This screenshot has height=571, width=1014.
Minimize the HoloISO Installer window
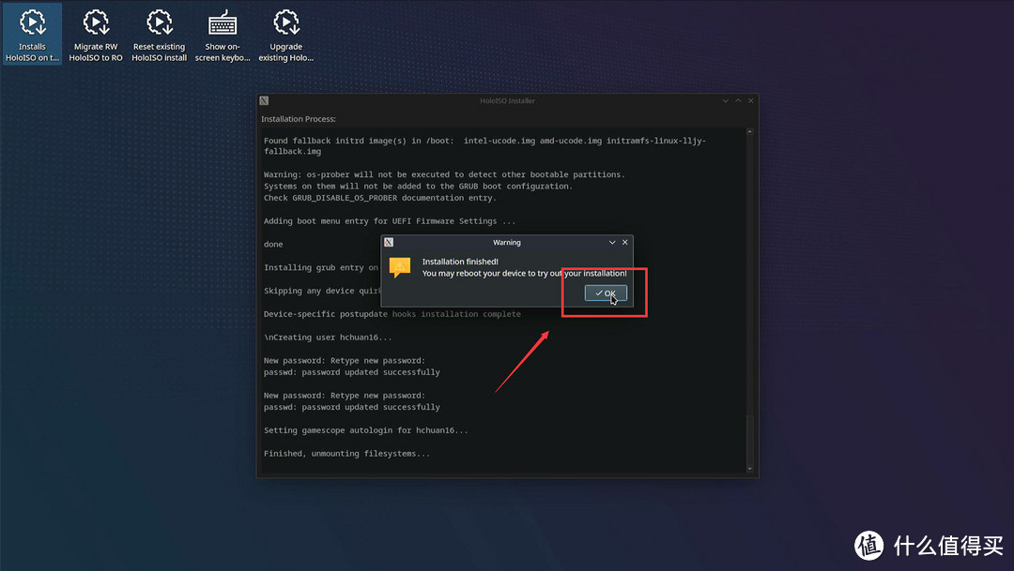(x=726, y=100)
